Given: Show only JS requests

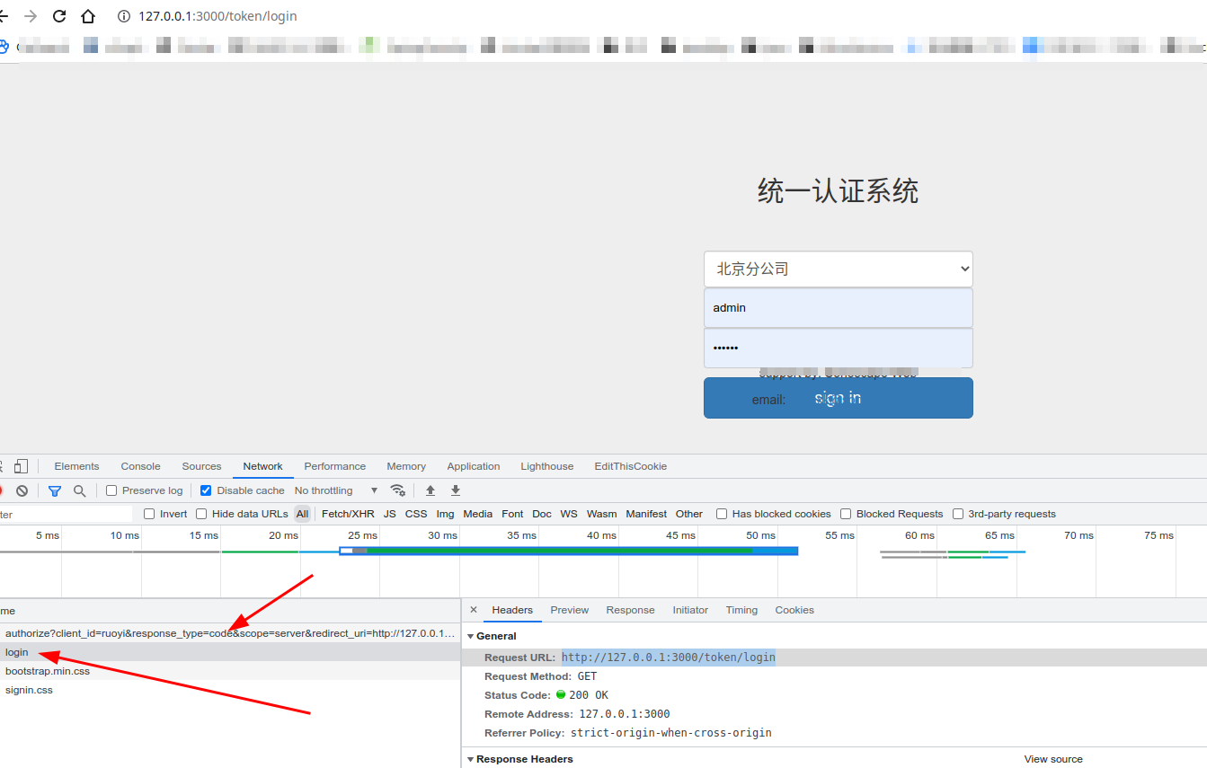Looking at the screenshot, I should [x=389, y=514].
